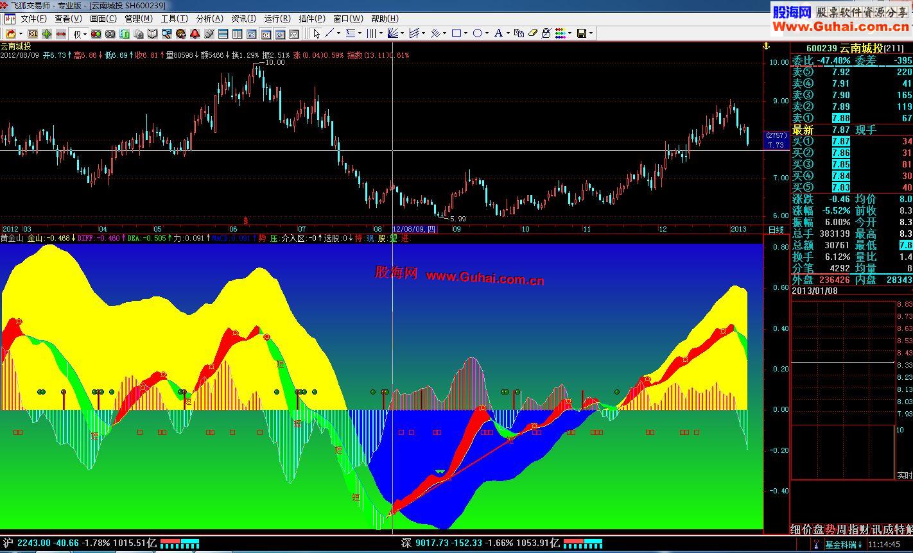Select the vertical cycle lines tool

pos(371,33)
